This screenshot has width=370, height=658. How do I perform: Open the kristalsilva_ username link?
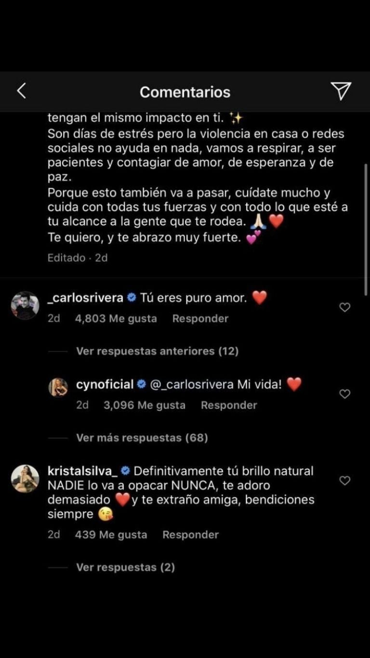pos(82,470)
